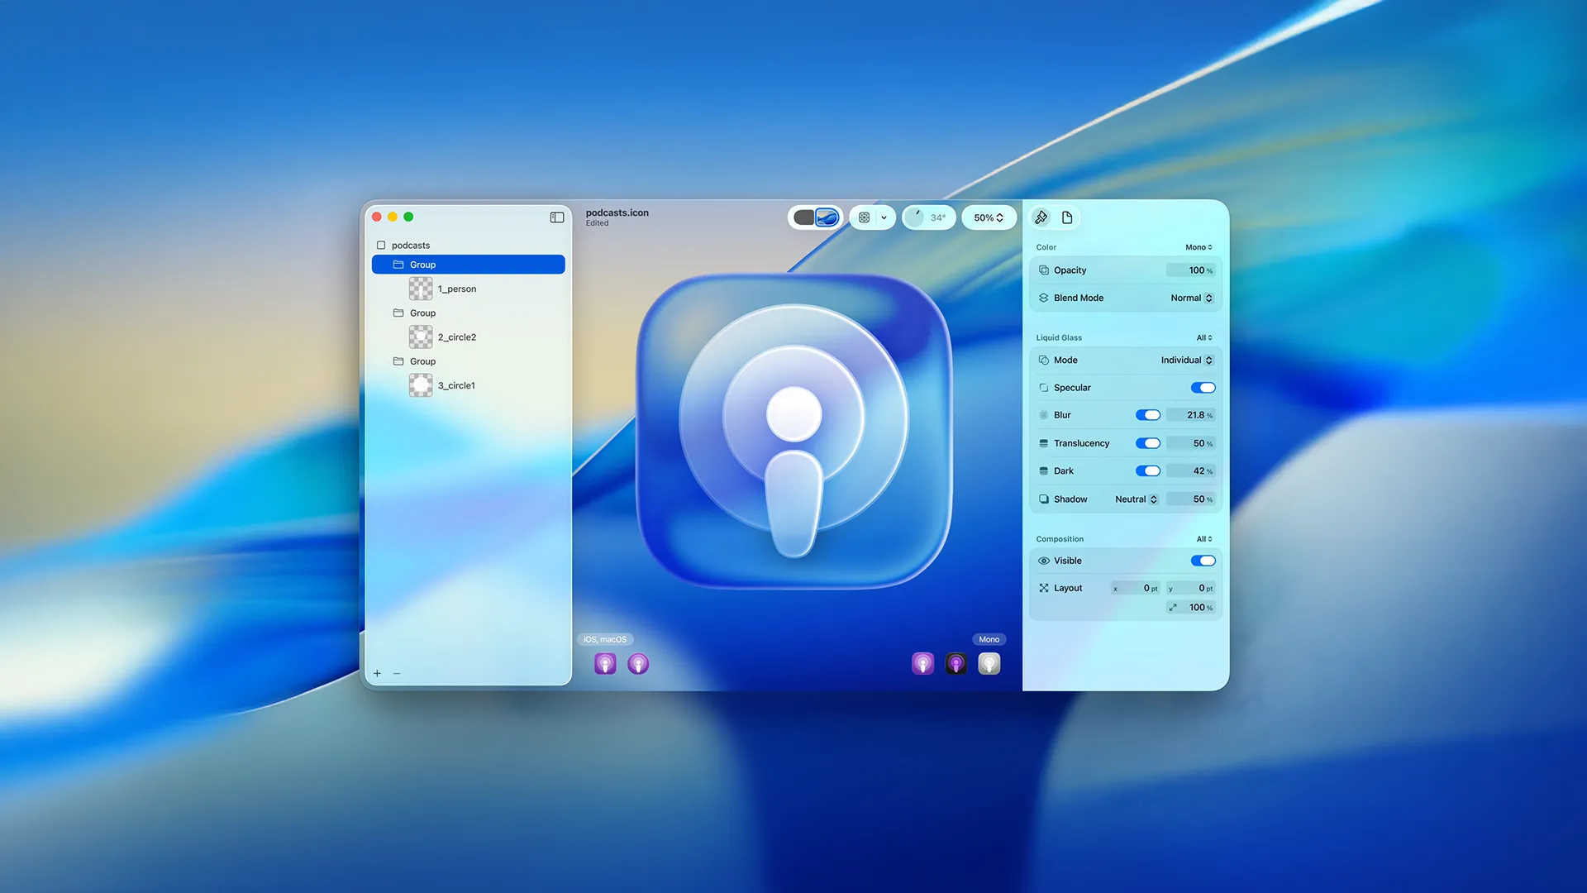Click the Layout scale 100% field
The width and height of the screenshot is (1587, 893).
1190,608
